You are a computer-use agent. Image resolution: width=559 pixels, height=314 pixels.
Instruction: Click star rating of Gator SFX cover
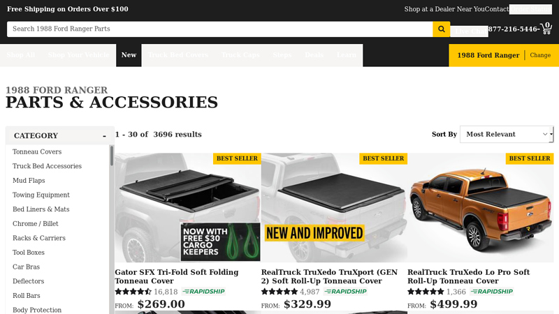pyautogui.click(x=133, y=292)
